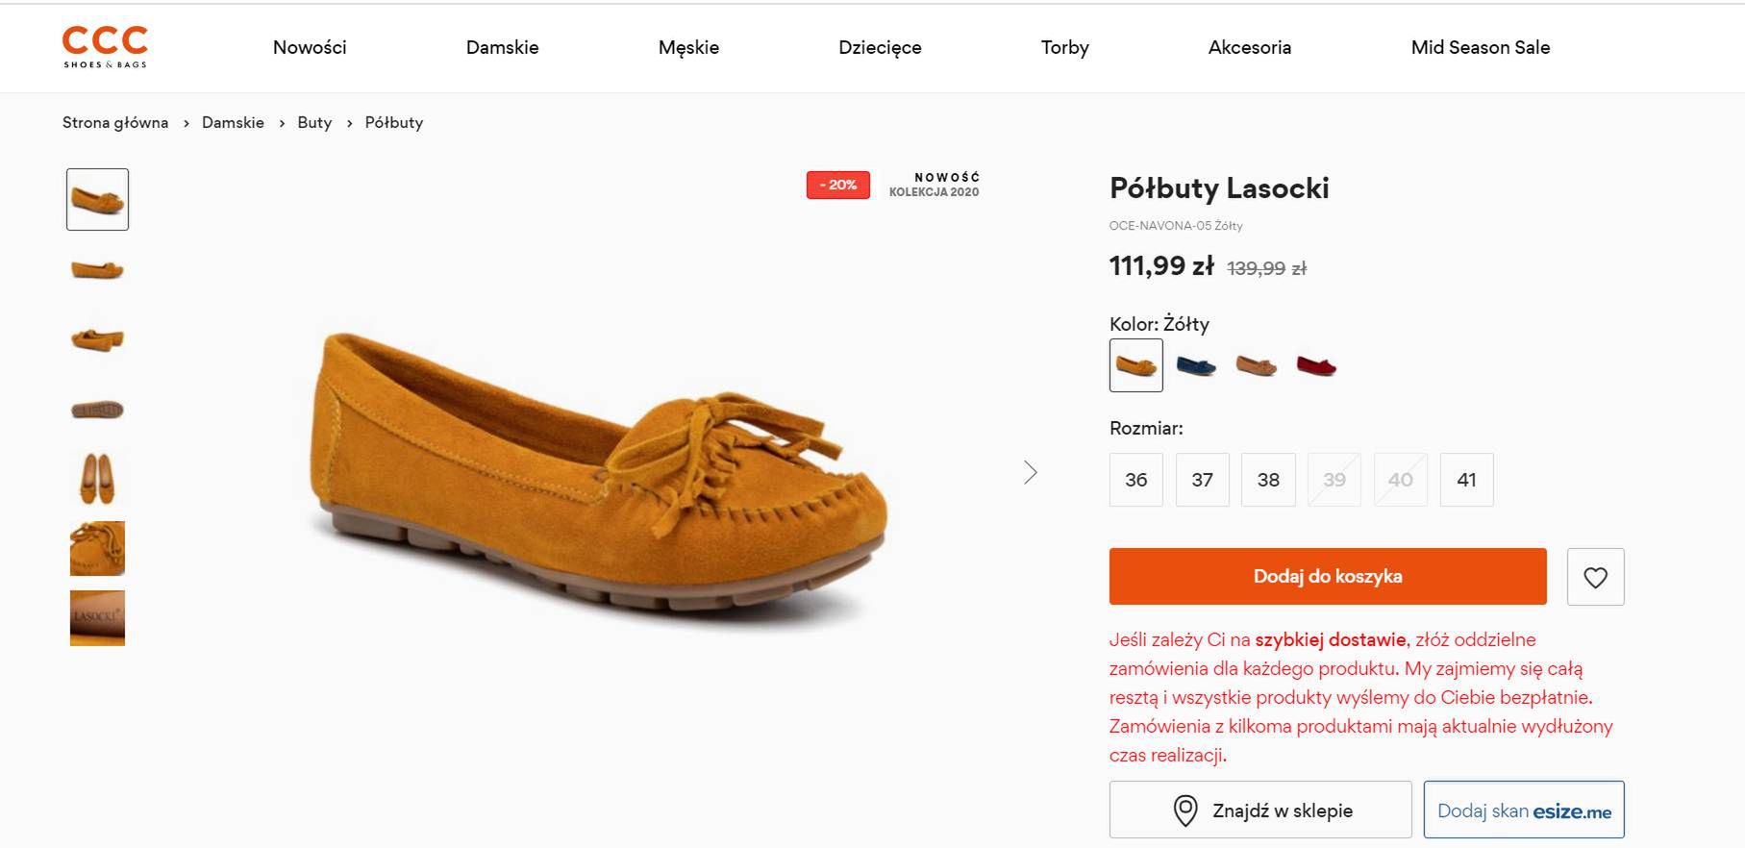Select the navy blue shoe color
This screenshot has width=1745, height=848.
click(x=1196, y=365)
